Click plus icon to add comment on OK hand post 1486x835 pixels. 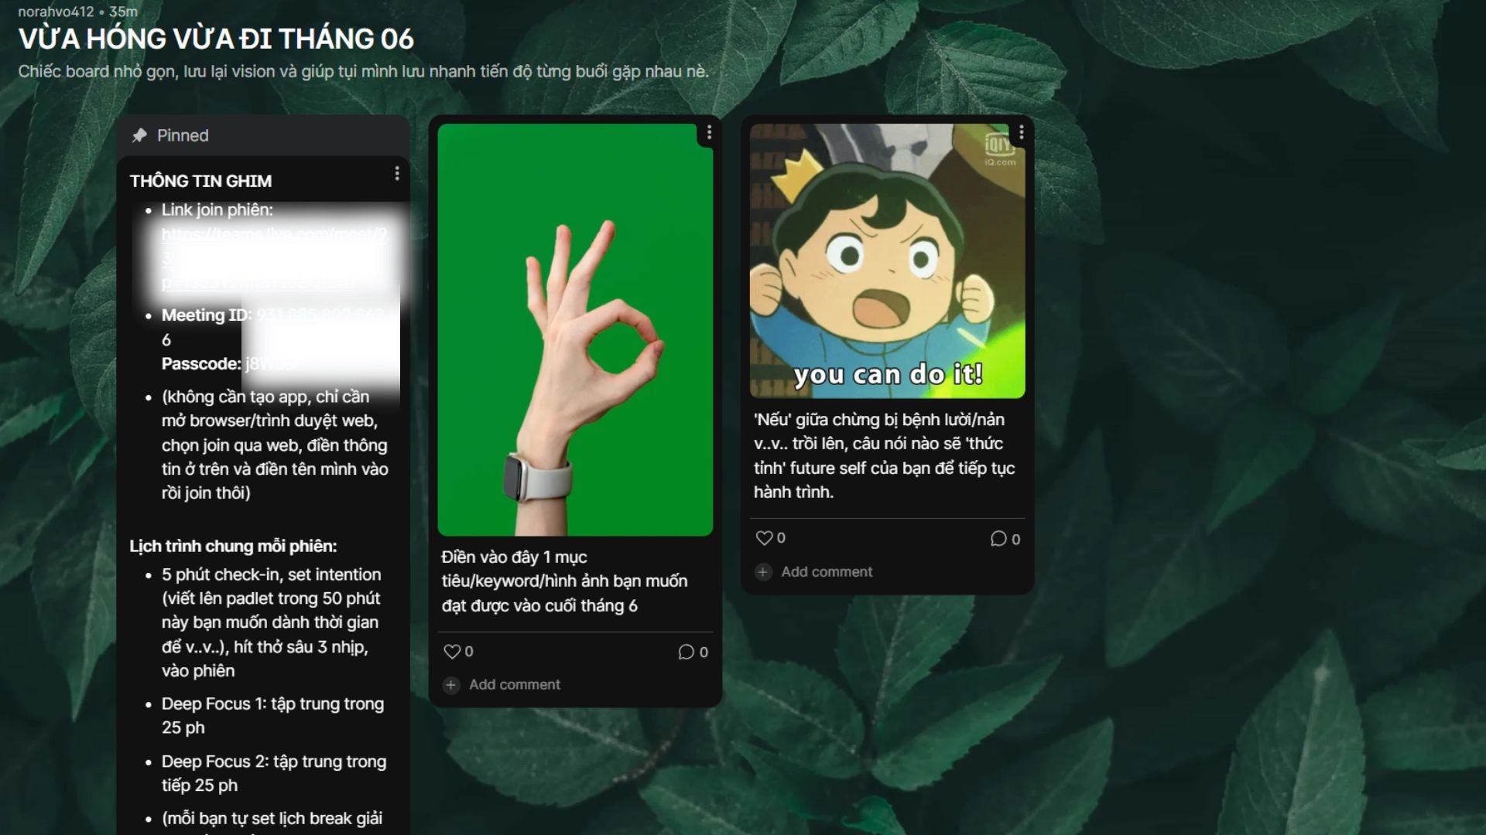451,685
